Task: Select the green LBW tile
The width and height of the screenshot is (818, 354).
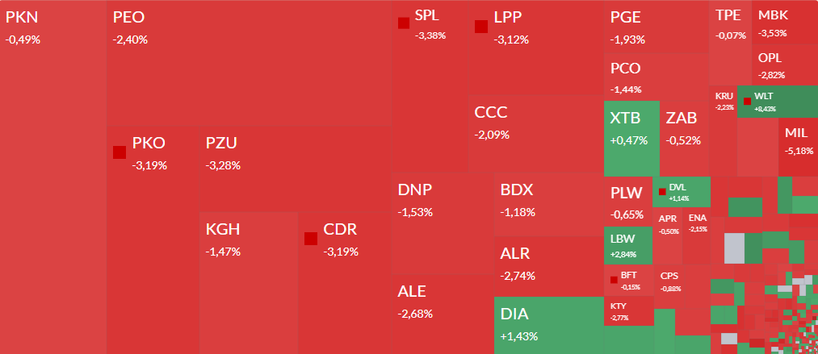Action: point(627,246)
